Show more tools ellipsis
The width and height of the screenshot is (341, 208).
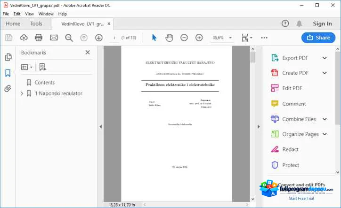pos(264,38)
